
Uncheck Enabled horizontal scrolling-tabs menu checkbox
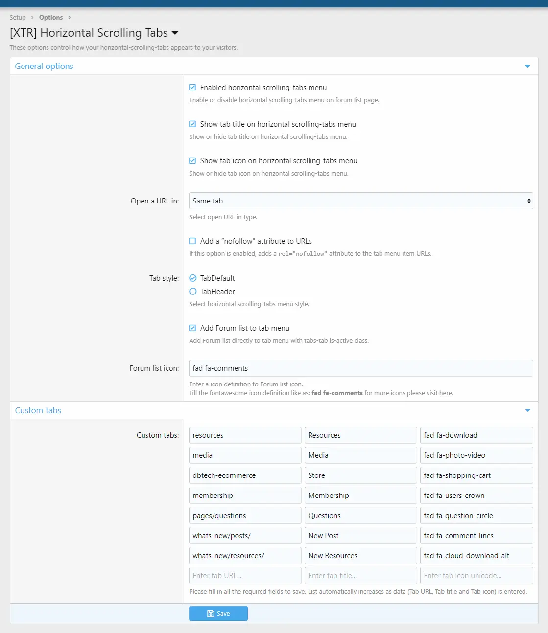[192, 88]
